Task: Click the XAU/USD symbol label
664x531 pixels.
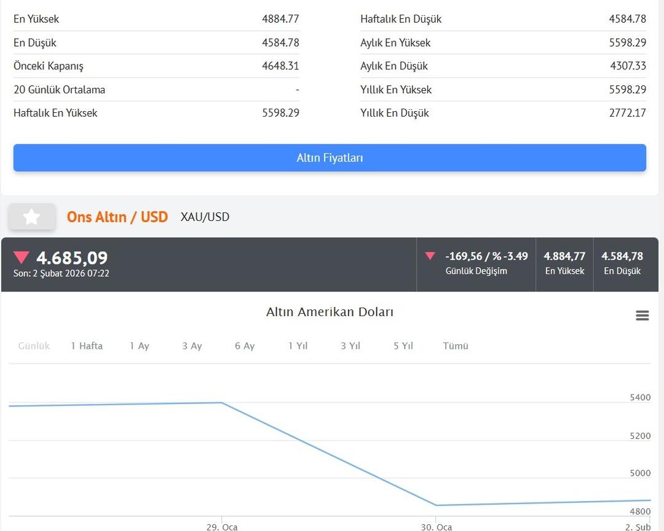Action: click(205, 217)
